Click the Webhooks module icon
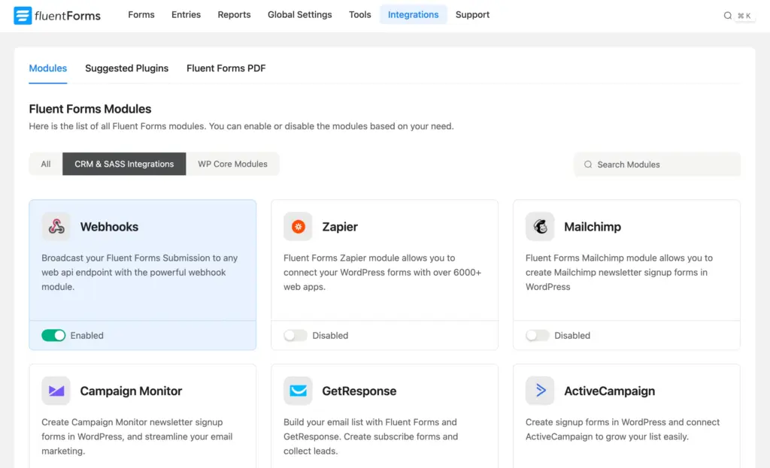Screen dimensions: 770x468 56,226
